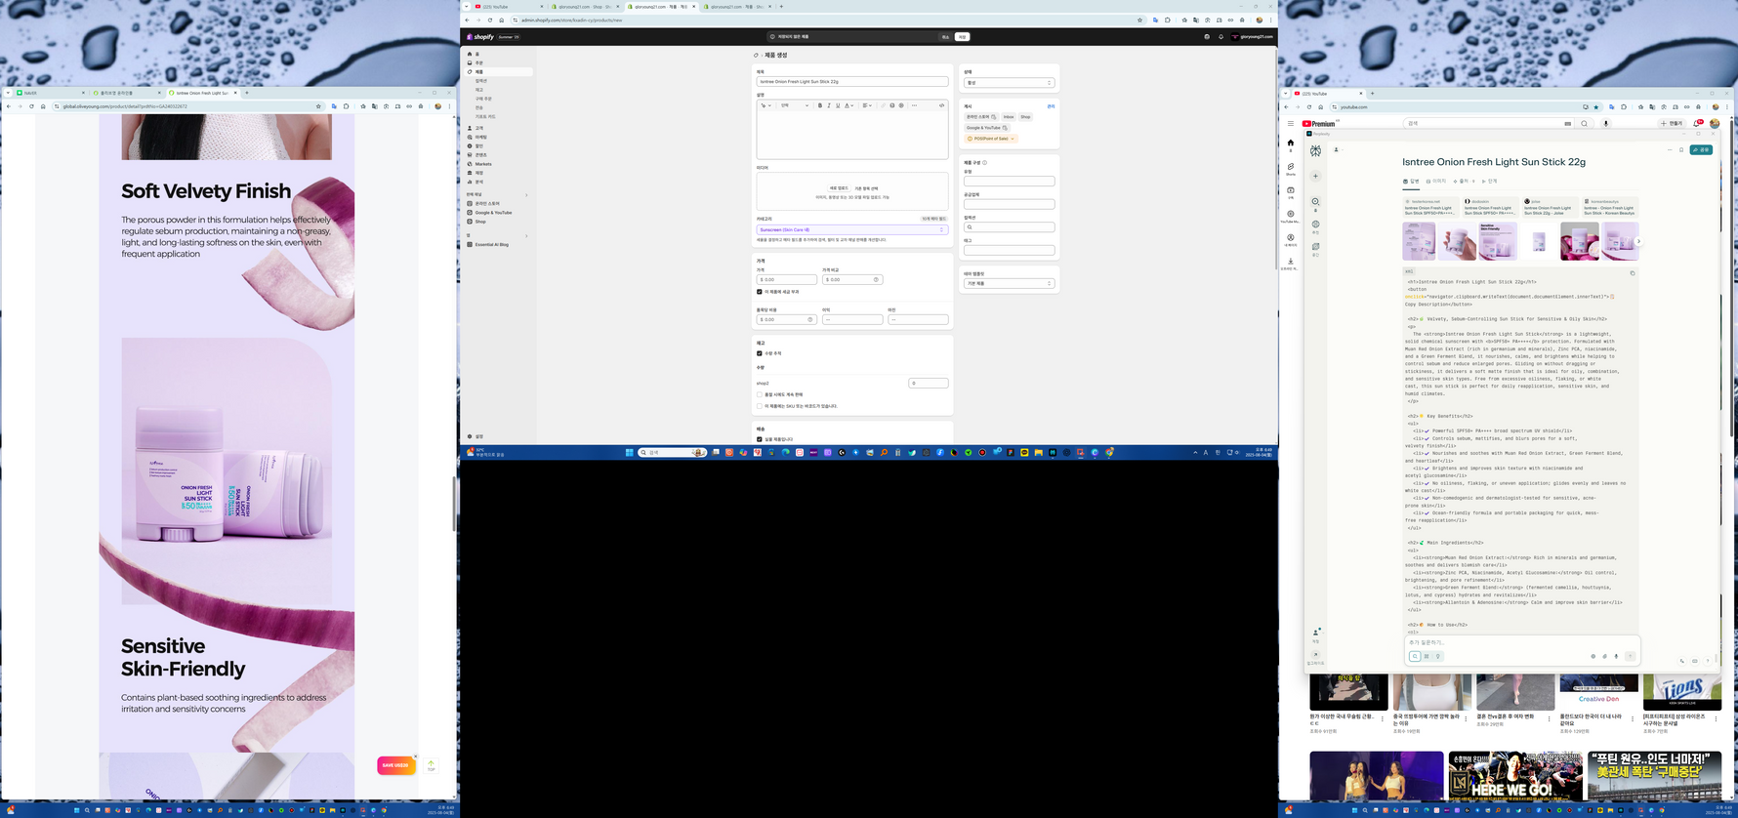Image resolution: width=1738 pixels, height=818 pixels.
Task: Toggle charge tax on this product checkbox
Action: 760,292
